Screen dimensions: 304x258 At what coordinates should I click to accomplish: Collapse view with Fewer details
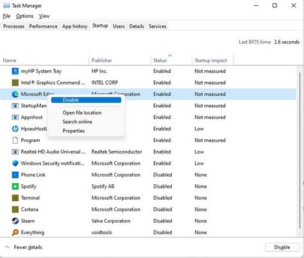(x=24, y=247)
